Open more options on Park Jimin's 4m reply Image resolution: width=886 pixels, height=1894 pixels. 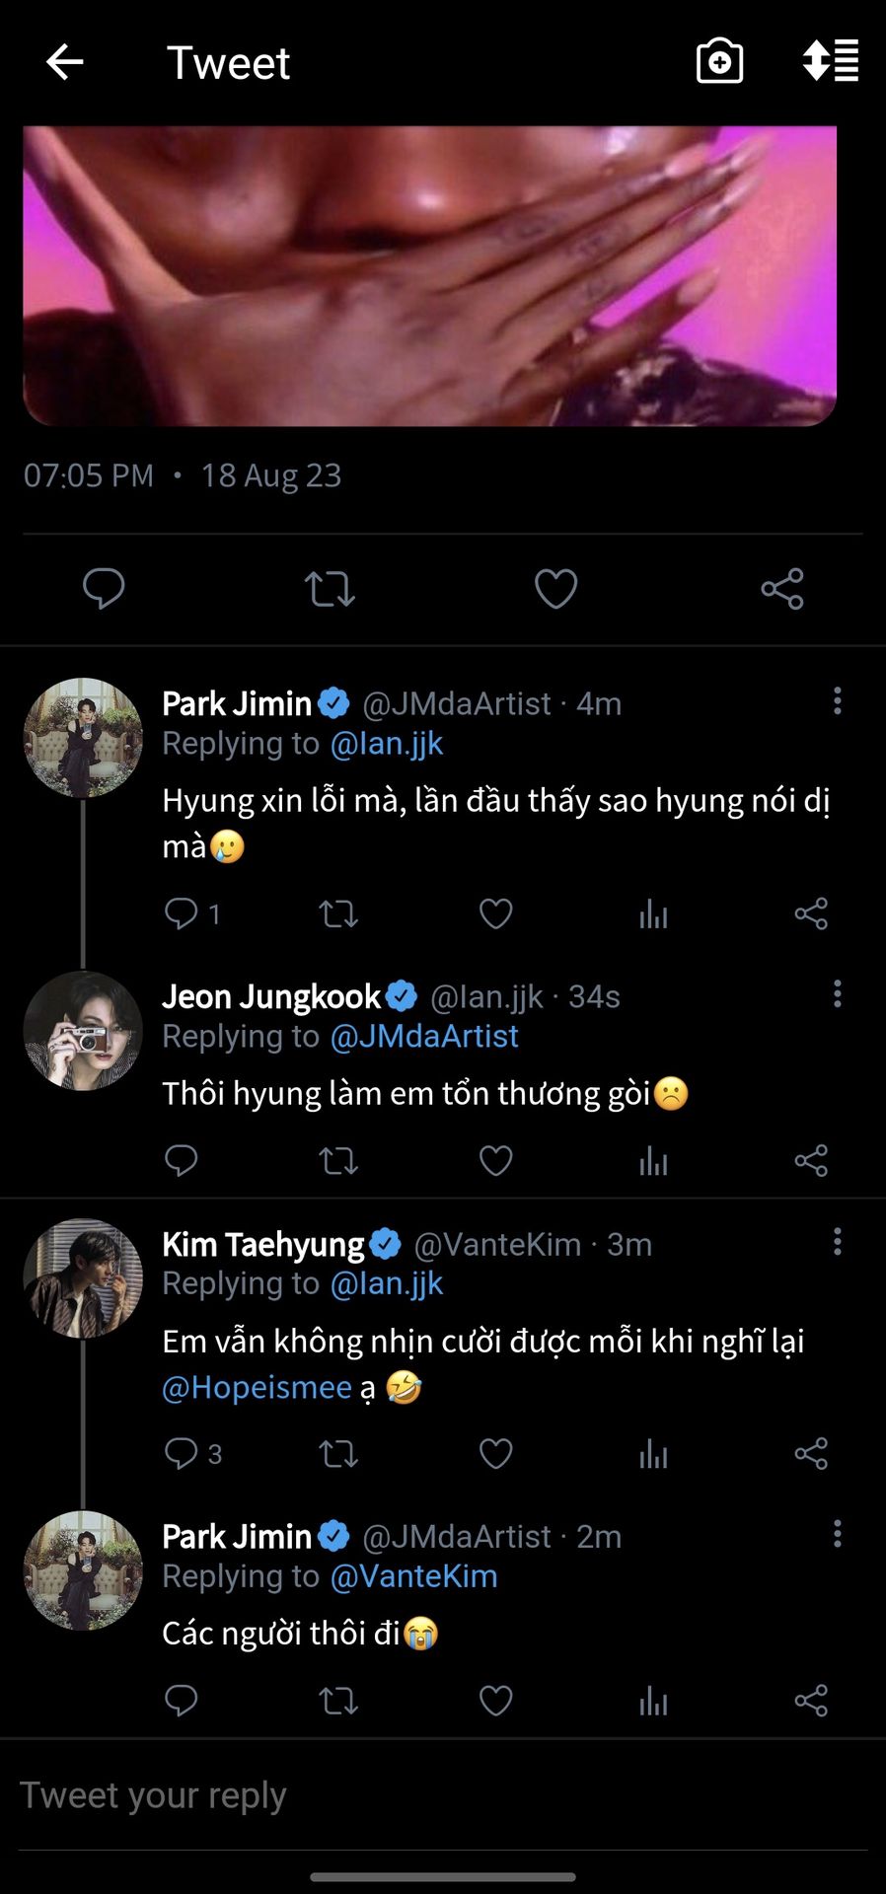(838, 701)
